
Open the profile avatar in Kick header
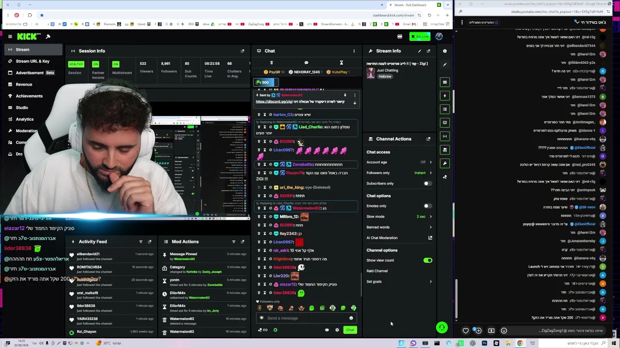coord(439,36)
